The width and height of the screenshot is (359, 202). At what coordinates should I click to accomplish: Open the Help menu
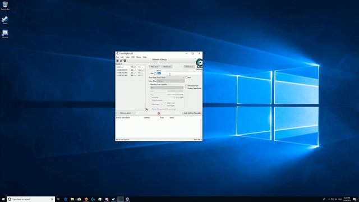(x=145, y=57)
